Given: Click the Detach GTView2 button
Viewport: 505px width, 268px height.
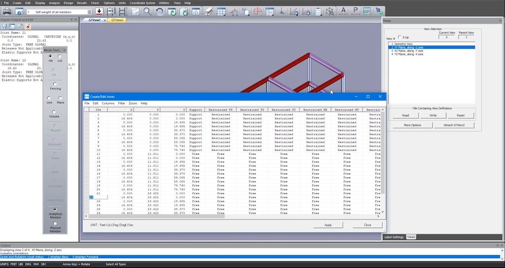Looking at the screenshot, I should click(453, 125).
